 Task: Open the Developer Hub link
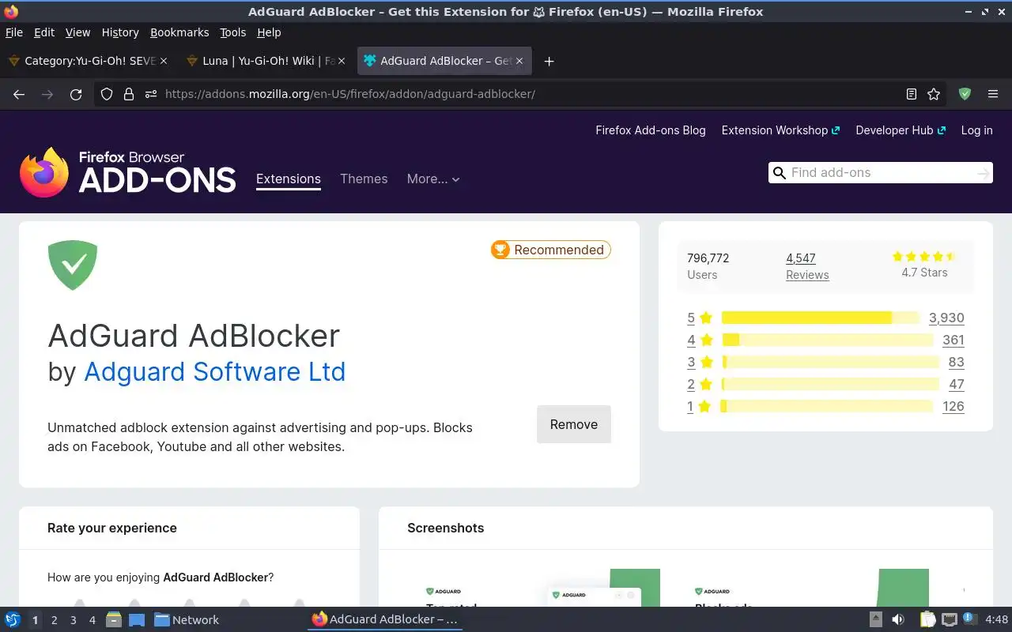click(901, 130)
